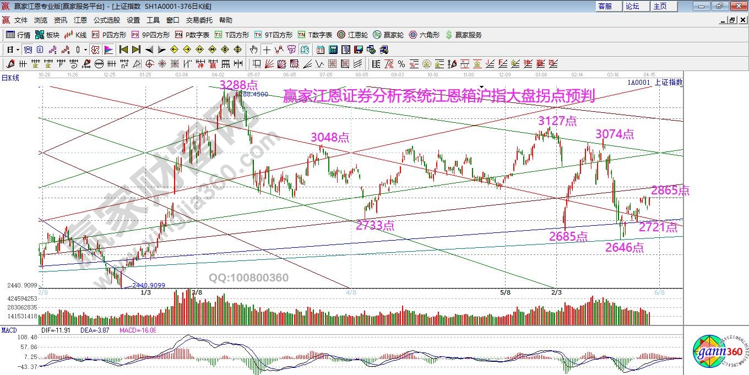Click the 论坛 forum button
This screenshot has height=375, width=749.
(632, 6)
